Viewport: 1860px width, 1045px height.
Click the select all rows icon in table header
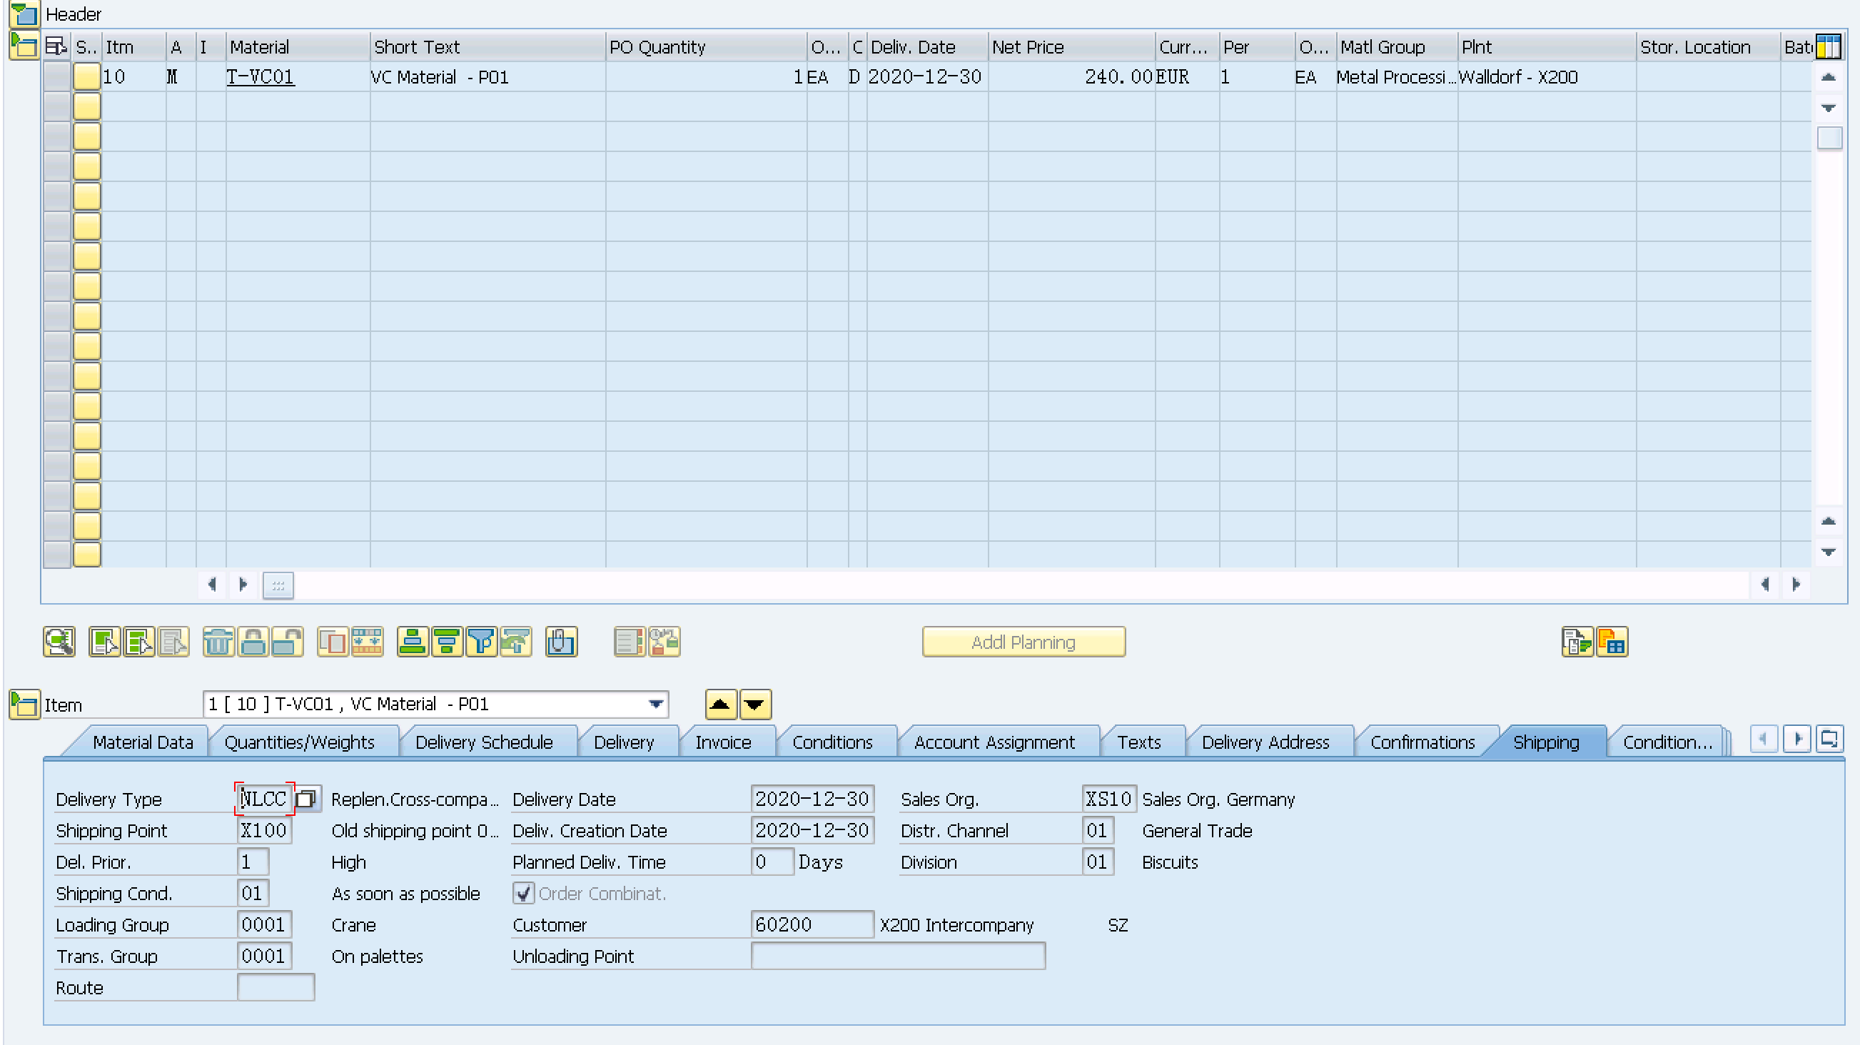tap(56, 47)
